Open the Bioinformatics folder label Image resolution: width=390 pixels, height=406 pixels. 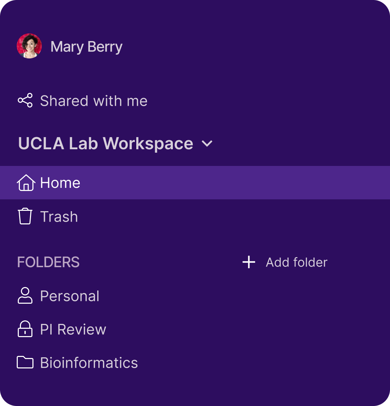tap(89, 363)
